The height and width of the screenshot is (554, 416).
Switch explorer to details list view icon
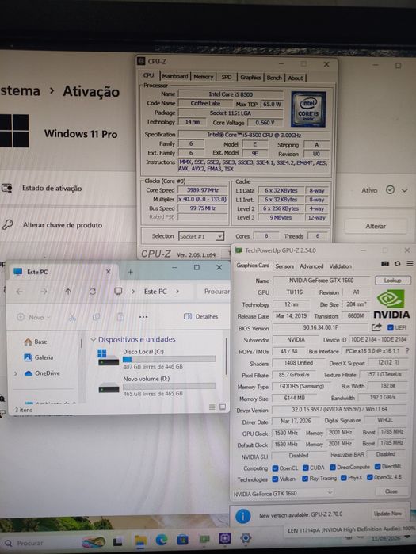pyautogui.click(x=212, y=407)
